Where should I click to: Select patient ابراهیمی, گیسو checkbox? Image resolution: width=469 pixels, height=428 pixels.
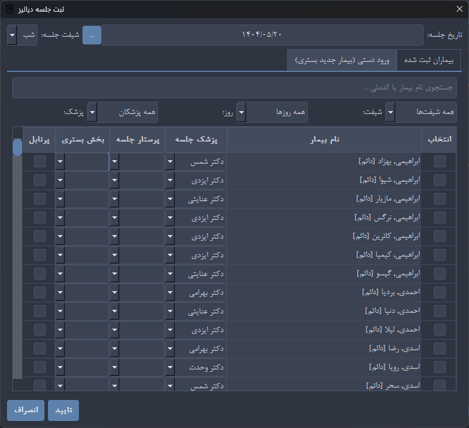click(439, 274)
